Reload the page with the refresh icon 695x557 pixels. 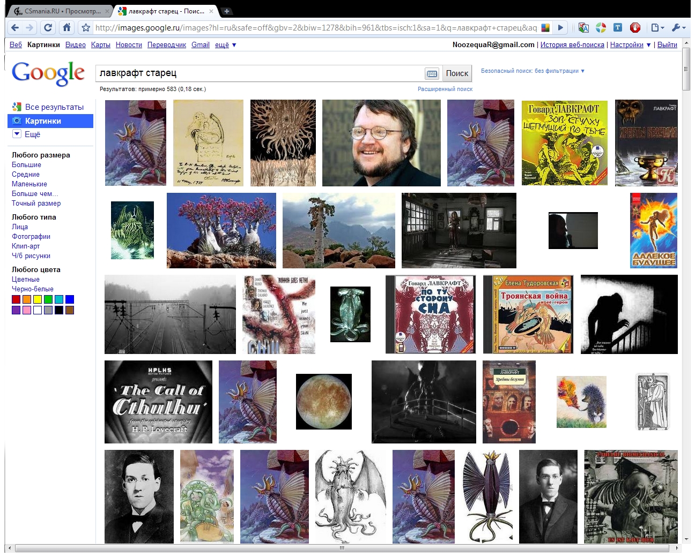tap(48, 28)
